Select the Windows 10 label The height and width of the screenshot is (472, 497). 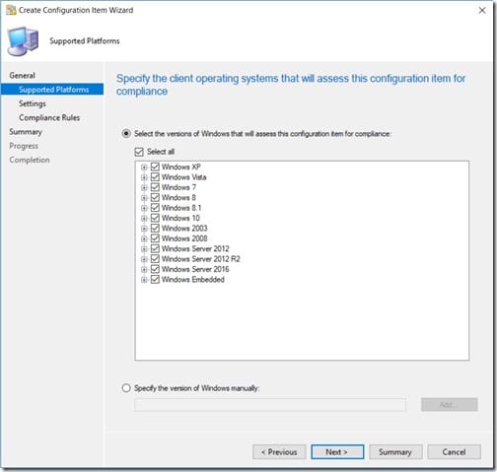point(180,218)
